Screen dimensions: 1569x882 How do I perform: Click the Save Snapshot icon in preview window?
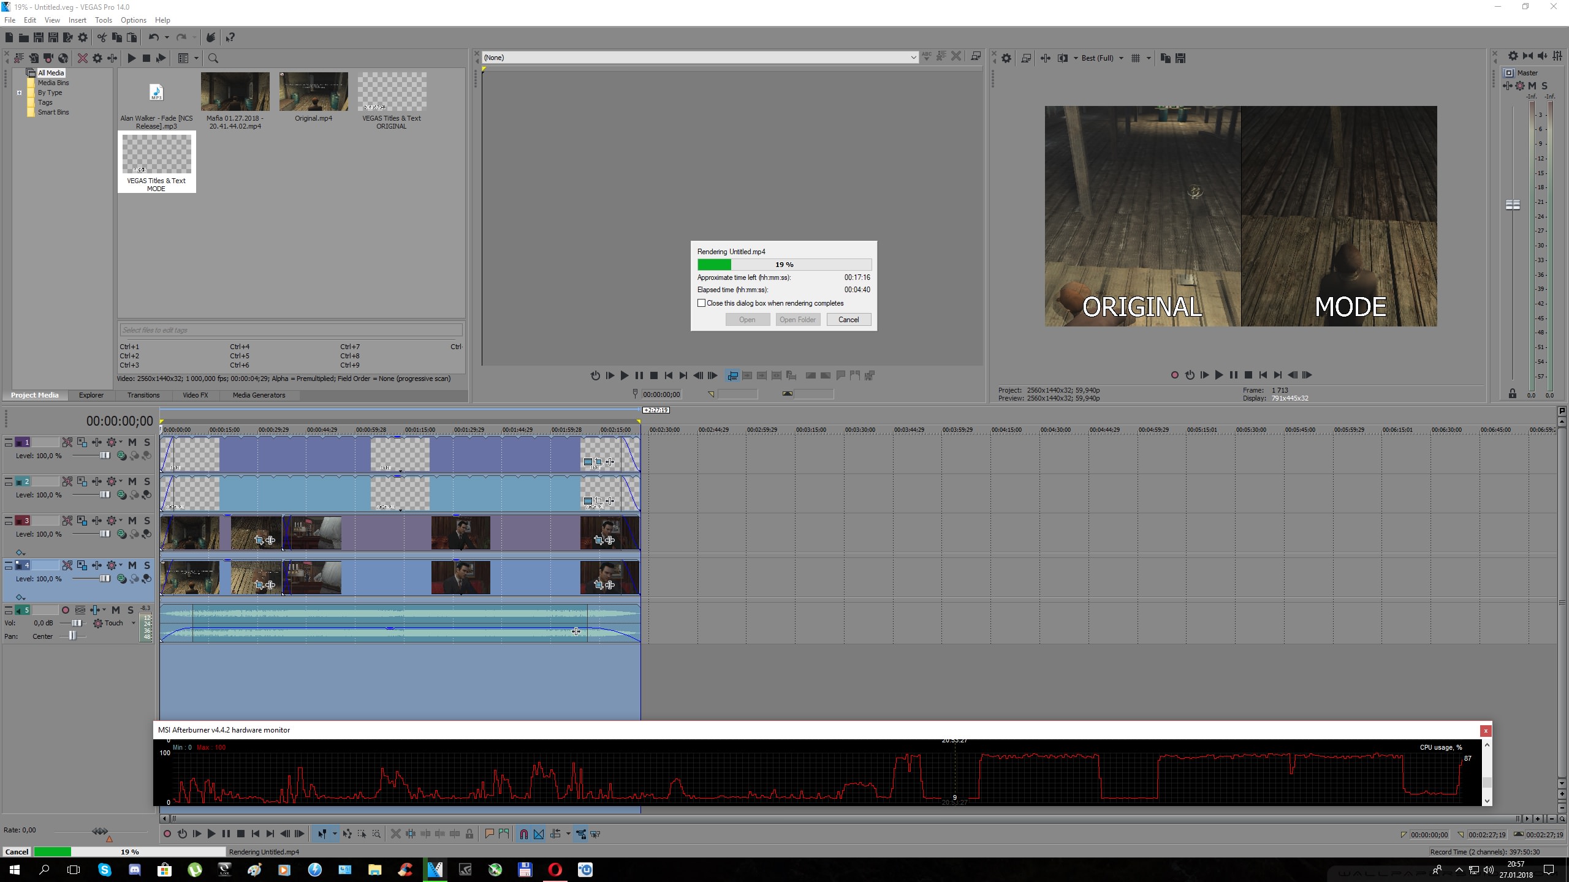[x=1180, y=58]
